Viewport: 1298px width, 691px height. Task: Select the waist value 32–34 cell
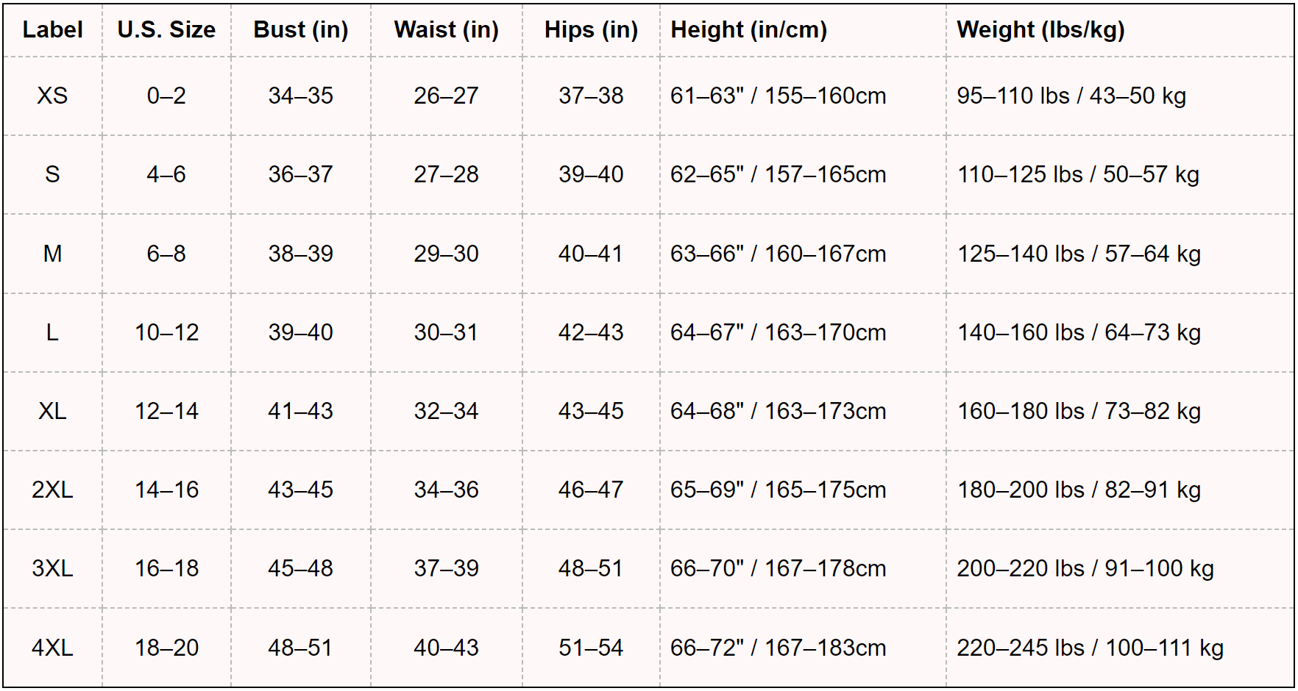pos(446,411)
